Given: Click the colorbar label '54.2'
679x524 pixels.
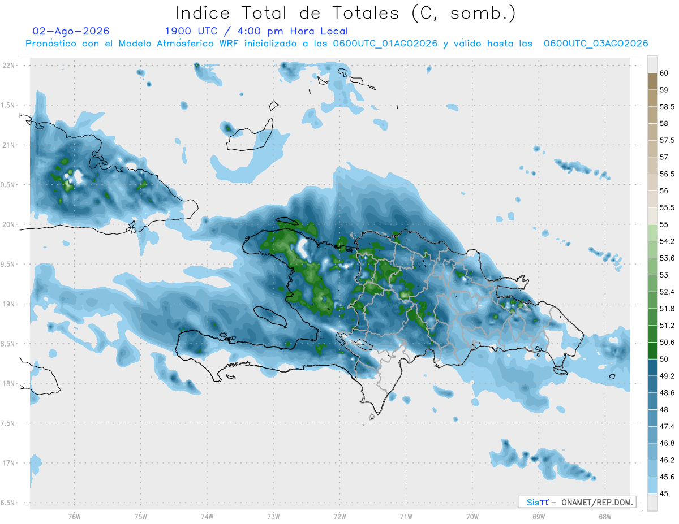Looking at the screenshot, I should click(x=668, y=241).
